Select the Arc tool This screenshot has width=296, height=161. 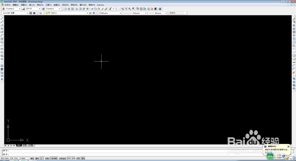point(2,35)
